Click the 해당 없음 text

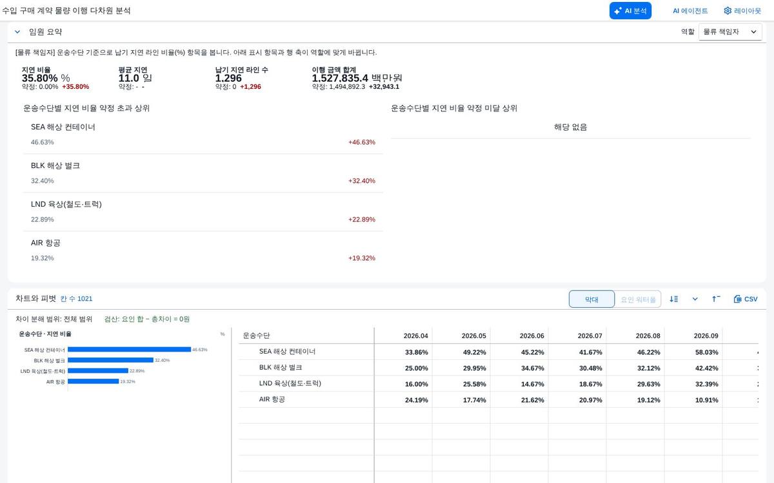[x=571, y=128]
